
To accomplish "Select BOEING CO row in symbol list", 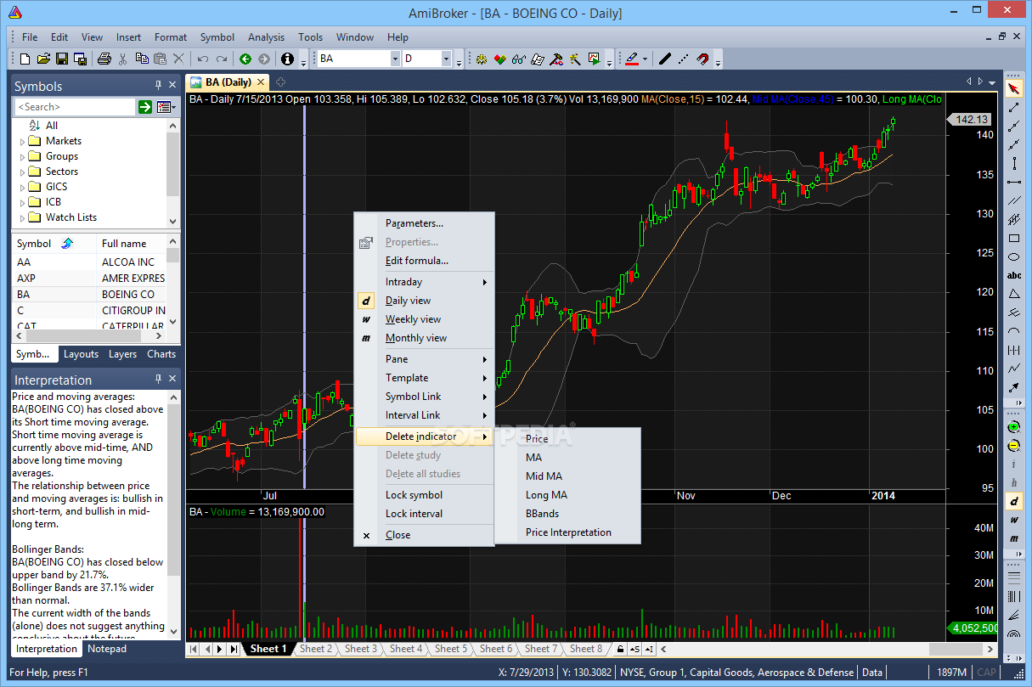I will point(89,294).
